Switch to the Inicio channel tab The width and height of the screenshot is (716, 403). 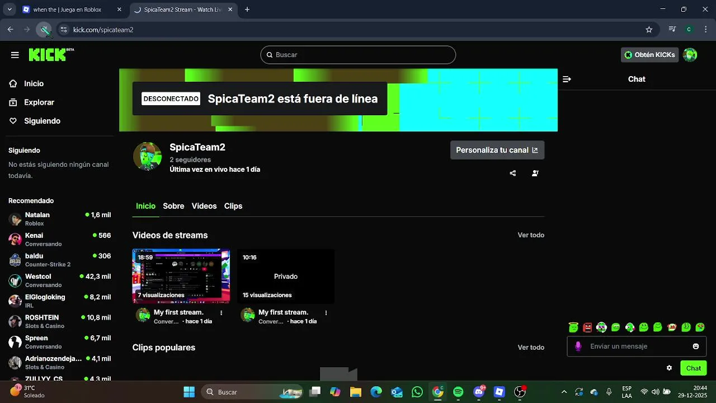[x=145, y=206]
